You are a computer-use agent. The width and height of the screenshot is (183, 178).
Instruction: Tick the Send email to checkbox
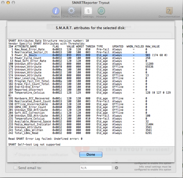pos(15,168)
